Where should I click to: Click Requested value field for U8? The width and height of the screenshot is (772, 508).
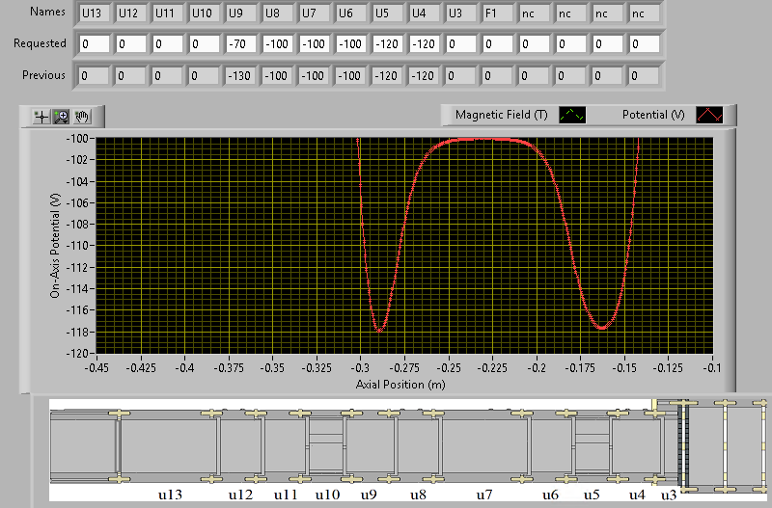tap(278, 44)
